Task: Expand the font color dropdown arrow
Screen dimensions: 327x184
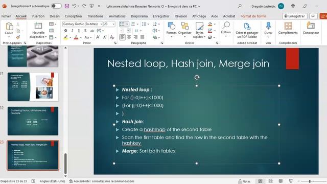Action: 81,37
